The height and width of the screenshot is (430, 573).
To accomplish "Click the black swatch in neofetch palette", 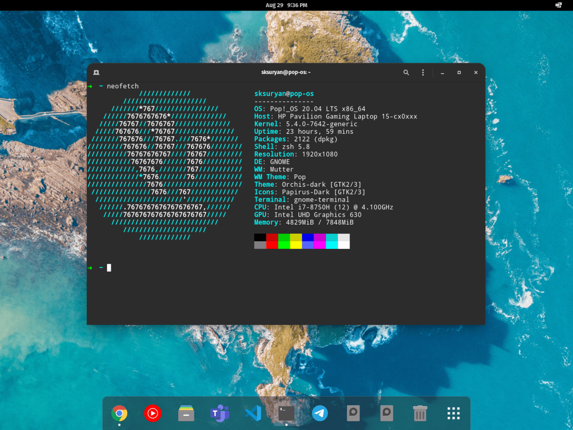I will 259,236.
